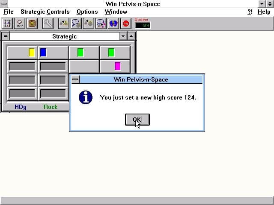Image resolution: width=274 pixels, height=205 pixels.
Task: Click the black score display box
Action: pyautogui.click(x=143, y=26)
